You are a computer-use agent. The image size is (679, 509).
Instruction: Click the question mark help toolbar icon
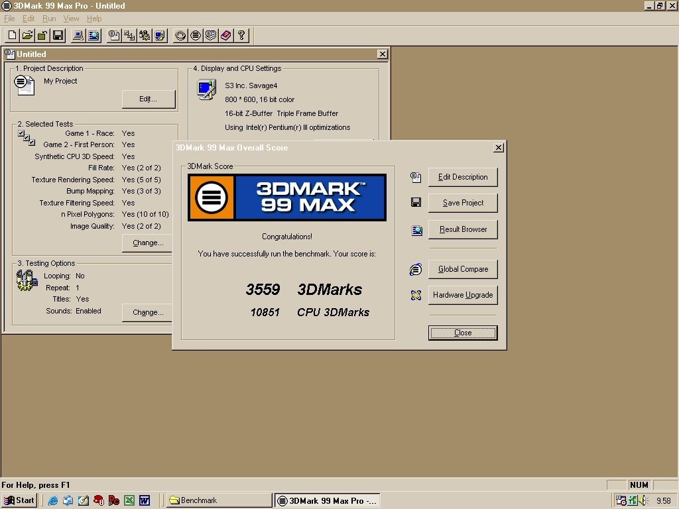point(241,36)
